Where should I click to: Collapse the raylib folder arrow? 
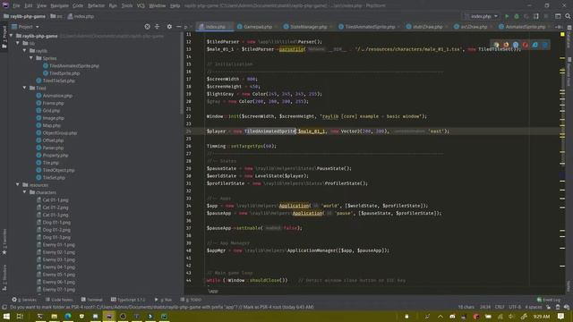25,51
